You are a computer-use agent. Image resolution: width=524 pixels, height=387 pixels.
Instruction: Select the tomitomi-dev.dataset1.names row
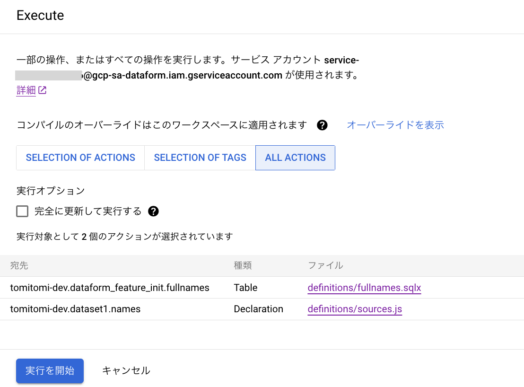76,309
